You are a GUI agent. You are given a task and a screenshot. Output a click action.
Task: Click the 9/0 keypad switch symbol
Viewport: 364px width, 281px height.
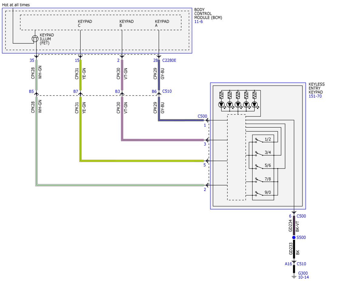[x=259, y=193]
